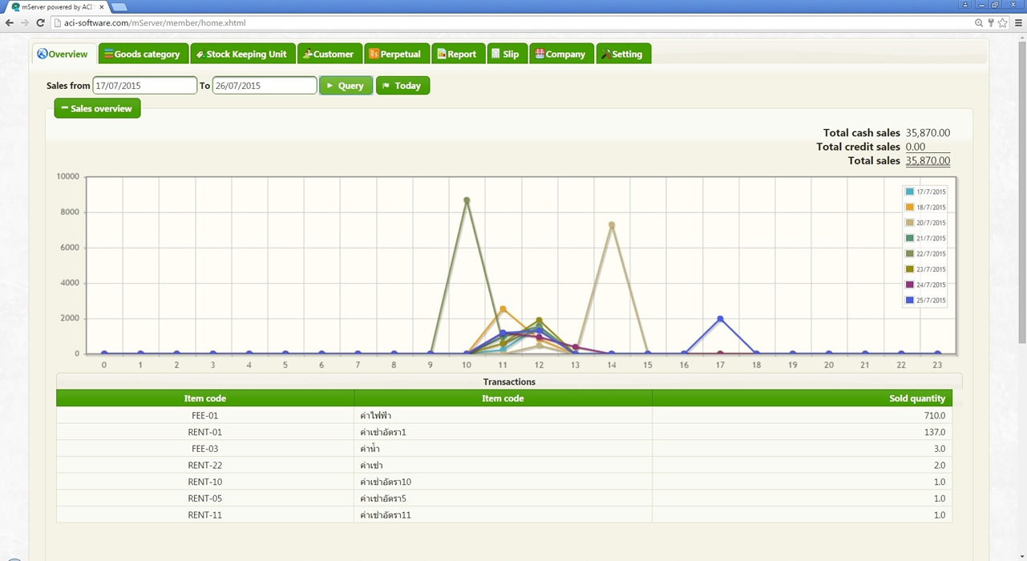
Task: Bookmark this page with the star icon
Action: click(x=1002, y=22)
